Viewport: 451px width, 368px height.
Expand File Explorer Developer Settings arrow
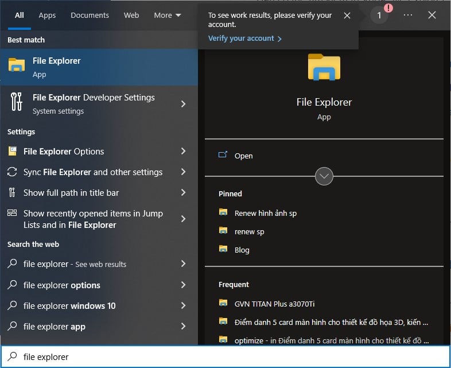pos(183,104)
